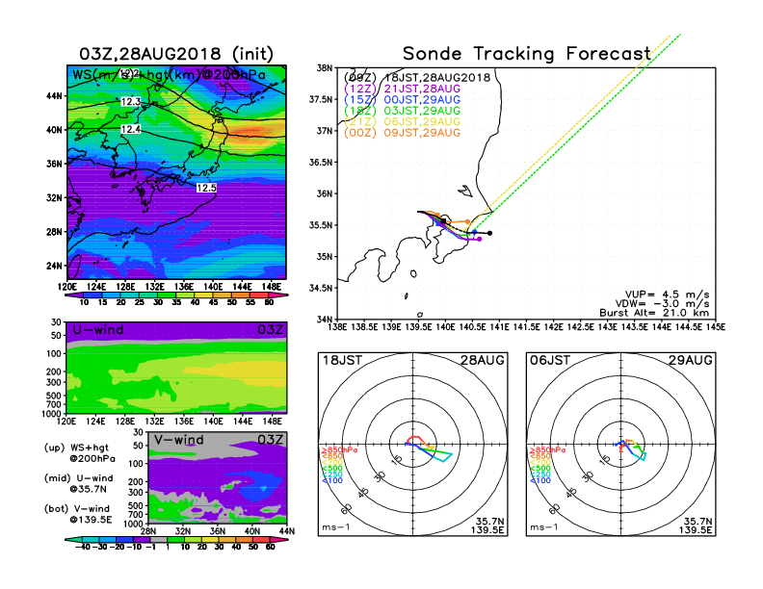Select yellow legend entry "(21Z) 06JST,29AUG"

tap(402, 122)
